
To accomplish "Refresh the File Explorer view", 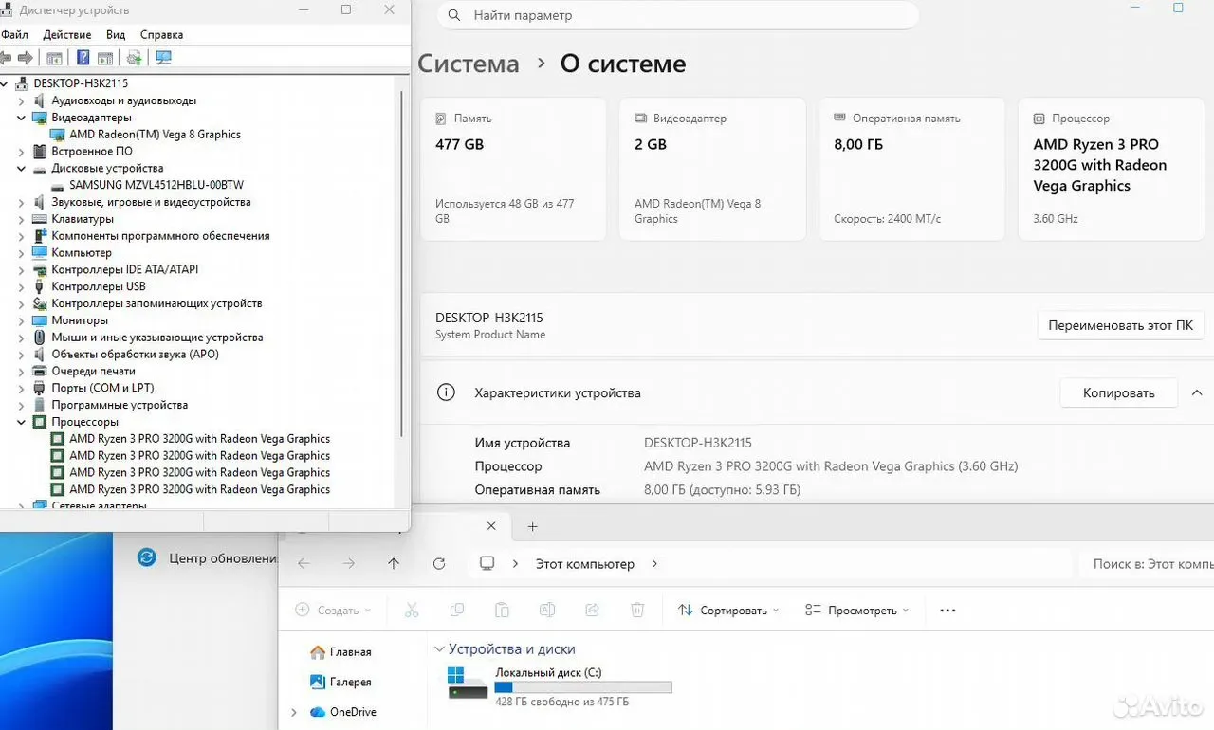I will coord(438,563).
